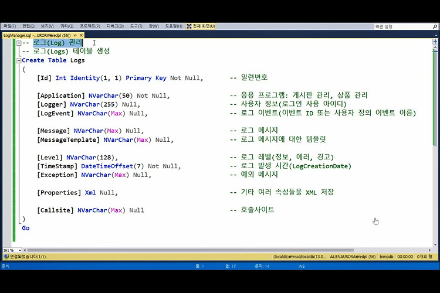This screenshot has width=440, height=293.
Task: Click the horizontal scrollbar right arrow
Action: pos(429,250)
